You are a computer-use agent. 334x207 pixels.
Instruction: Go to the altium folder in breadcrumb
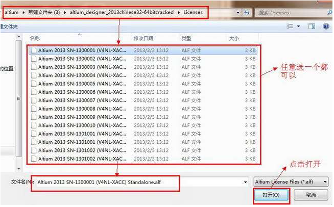(x=12, y=12)
